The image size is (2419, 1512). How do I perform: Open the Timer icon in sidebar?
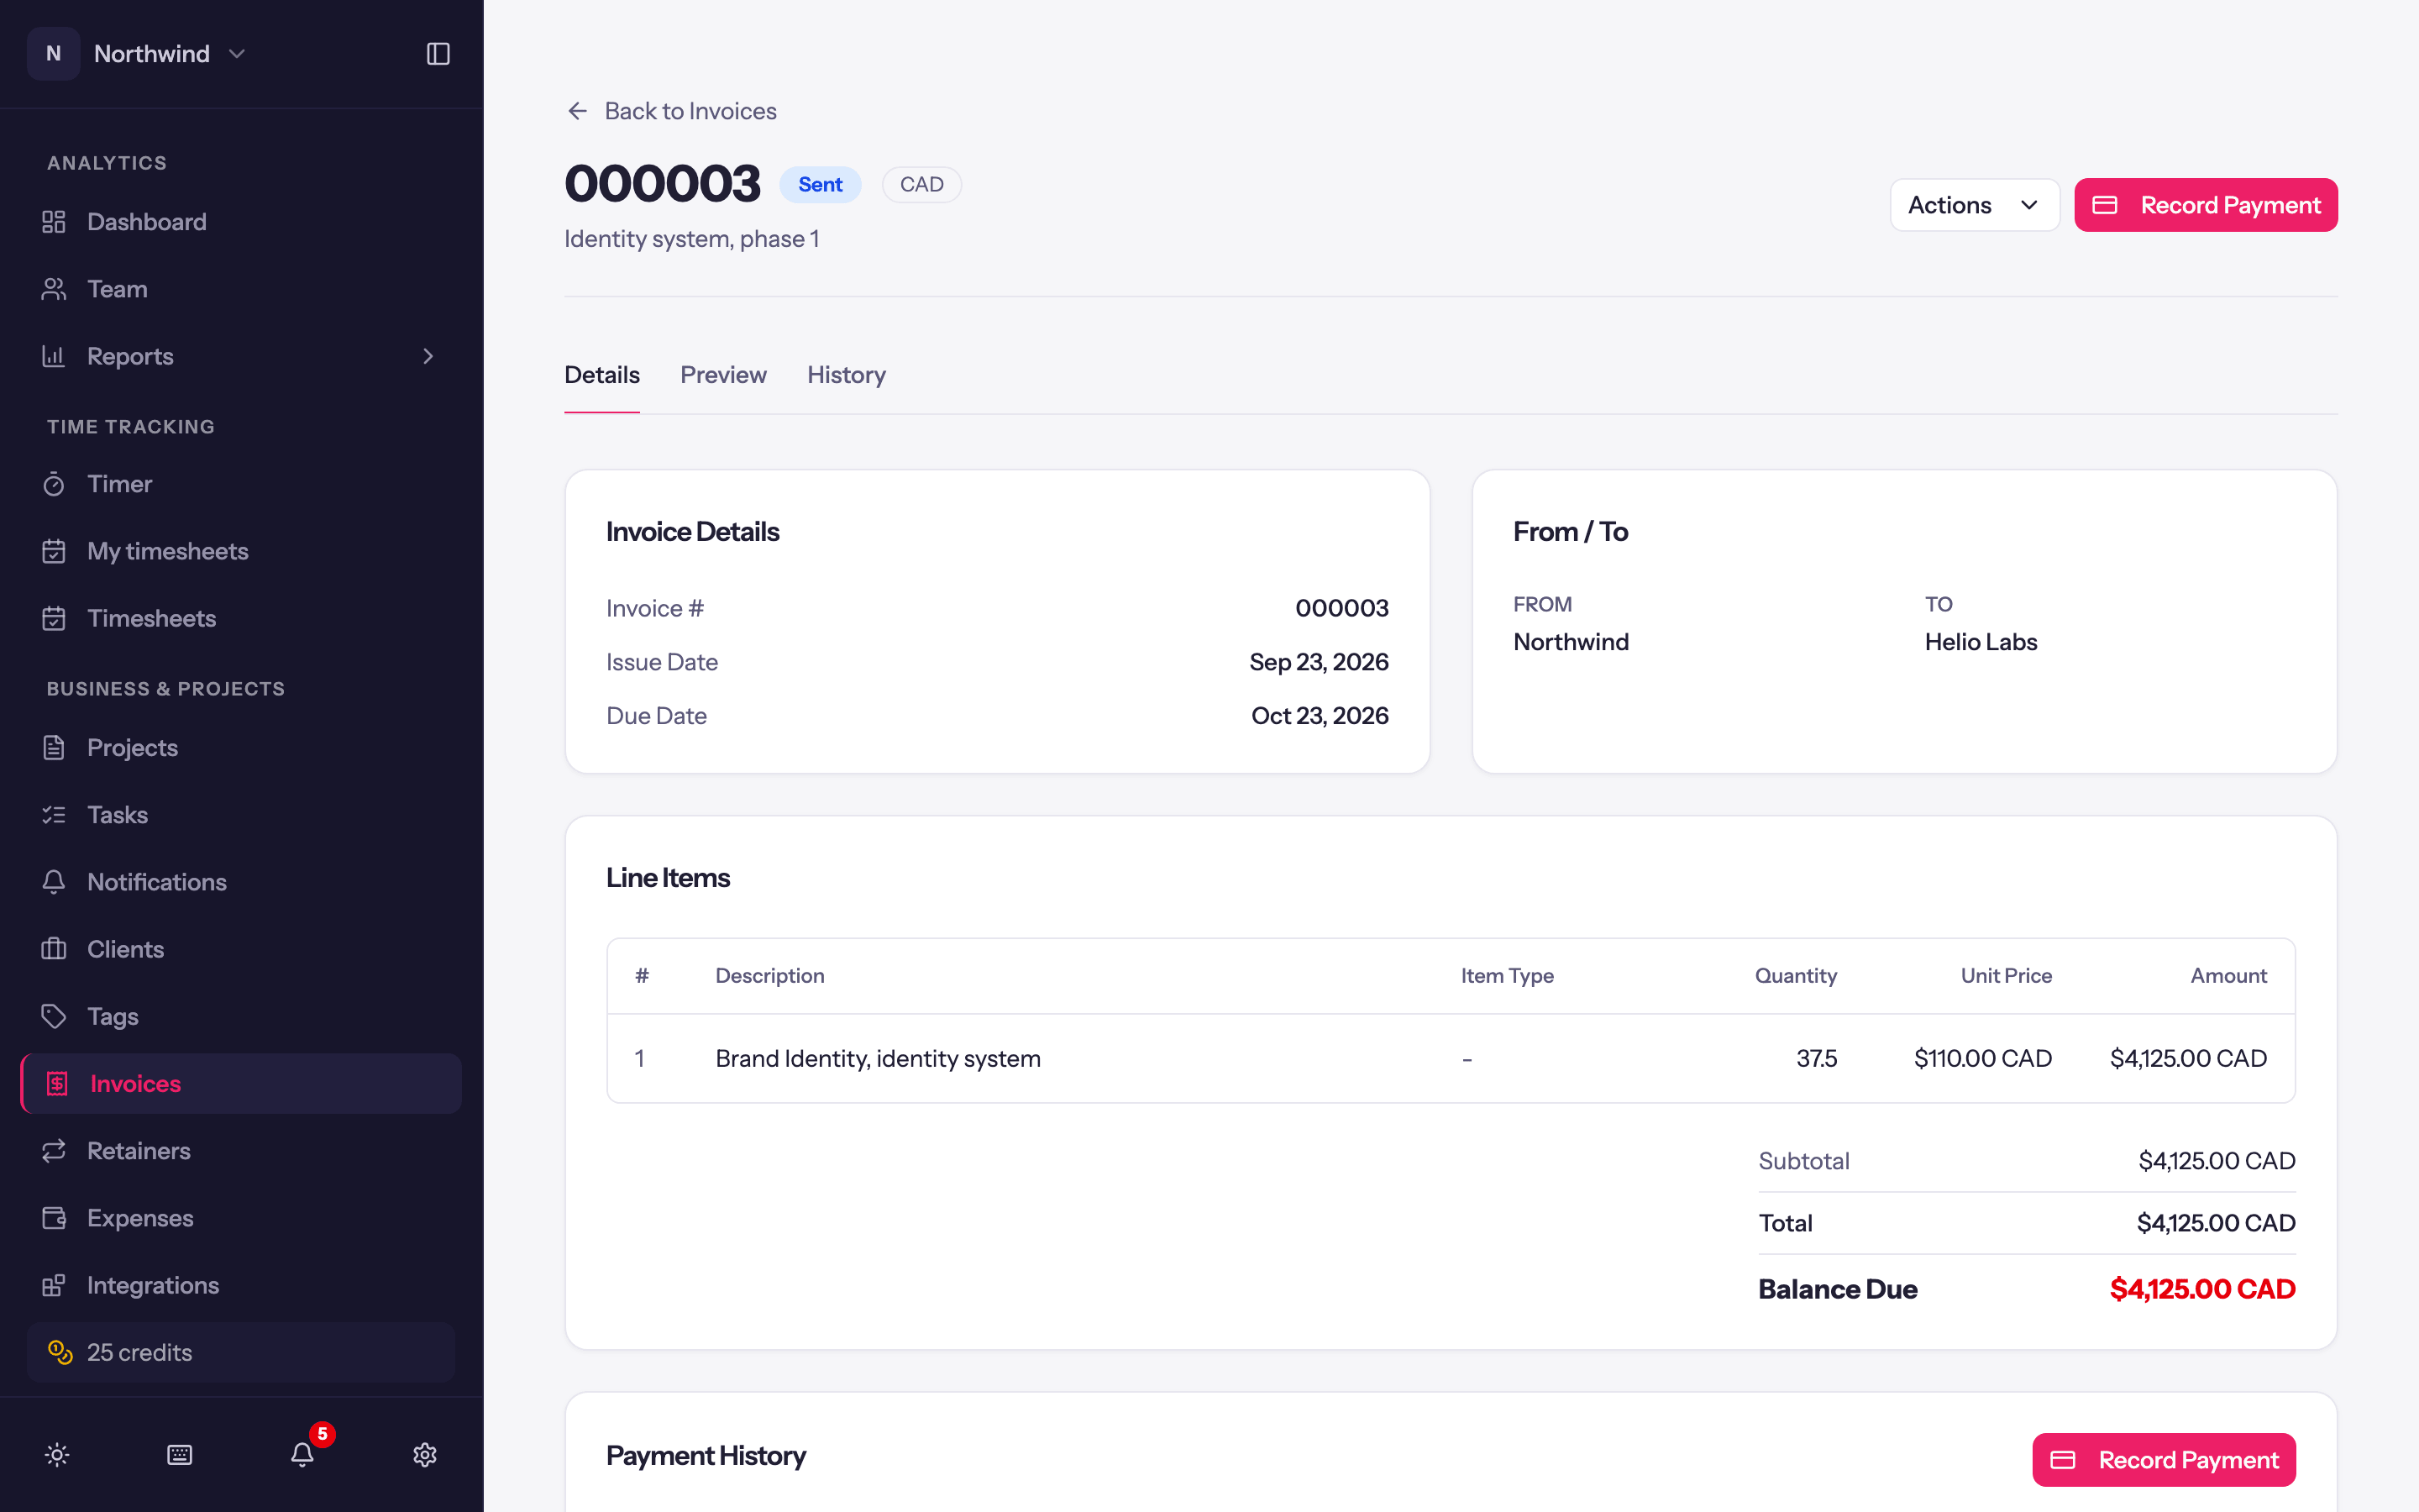[54, 484]
